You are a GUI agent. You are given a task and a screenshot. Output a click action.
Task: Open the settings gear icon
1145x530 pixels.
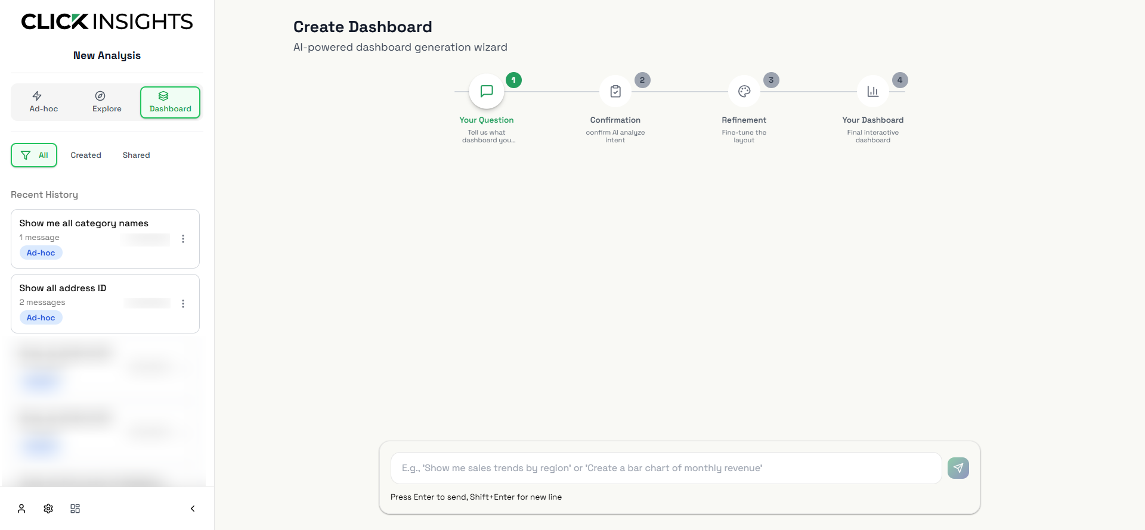click(48, 509)
